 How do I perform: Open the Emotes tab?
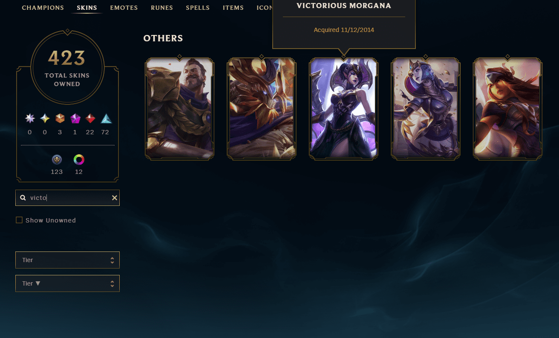coord(124,8)
